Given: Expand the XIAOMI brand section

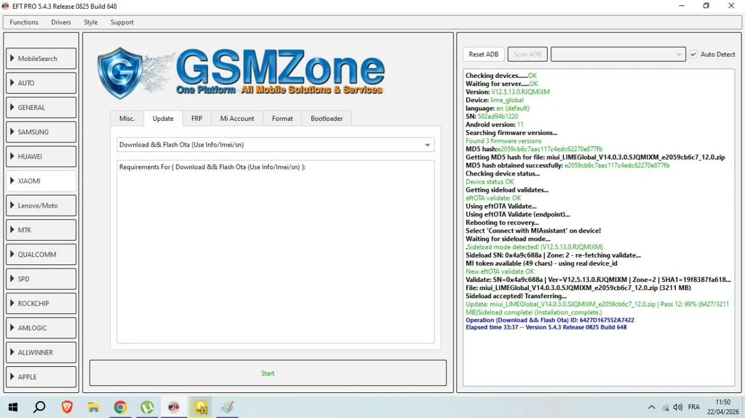Looking at the screenshot, I should tap(41, 181).
